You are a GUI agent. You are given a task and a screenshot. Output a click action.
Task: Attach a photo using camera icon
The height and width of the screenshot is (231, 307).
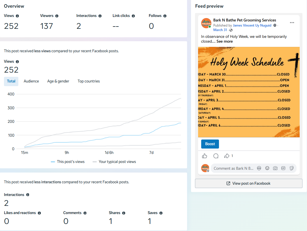[275, 168]
